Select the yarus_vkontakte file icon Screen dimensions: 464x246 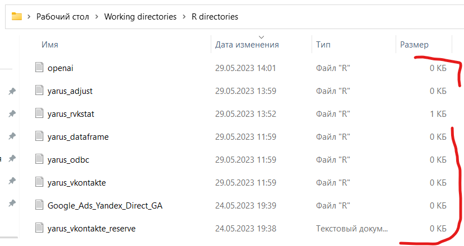[x=39, y=182]
